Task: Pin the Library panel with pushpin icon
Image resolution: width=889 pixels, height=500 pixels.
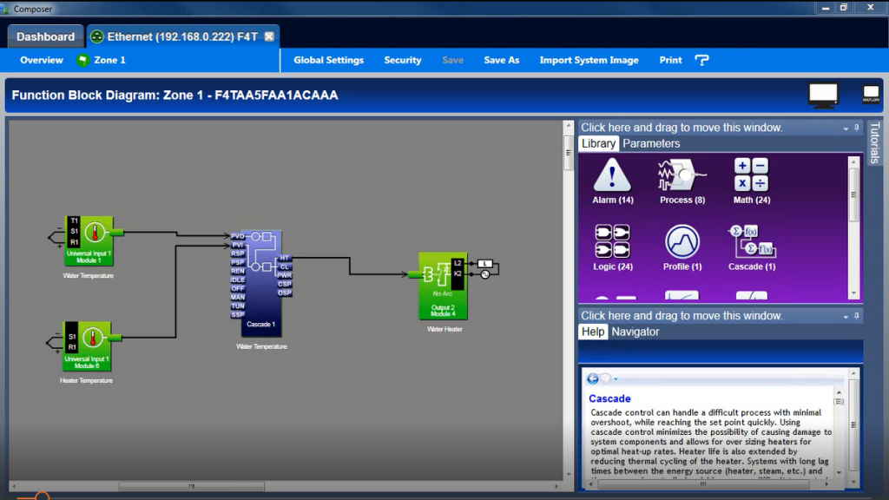Action: (856, 128)
